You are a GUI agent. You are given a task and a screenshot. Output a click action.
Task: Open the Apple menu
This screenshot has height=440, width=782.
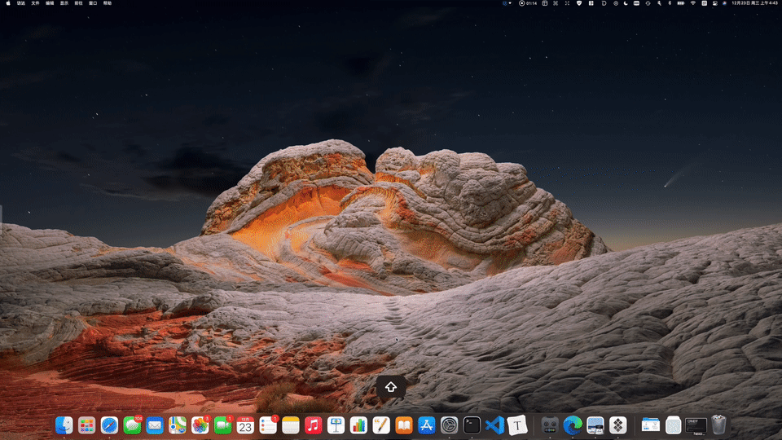7,3
